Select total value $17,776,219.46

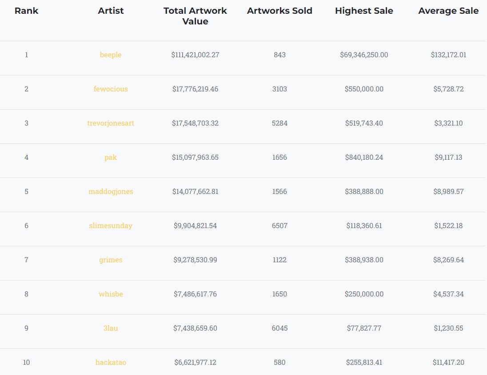[195, 89]
